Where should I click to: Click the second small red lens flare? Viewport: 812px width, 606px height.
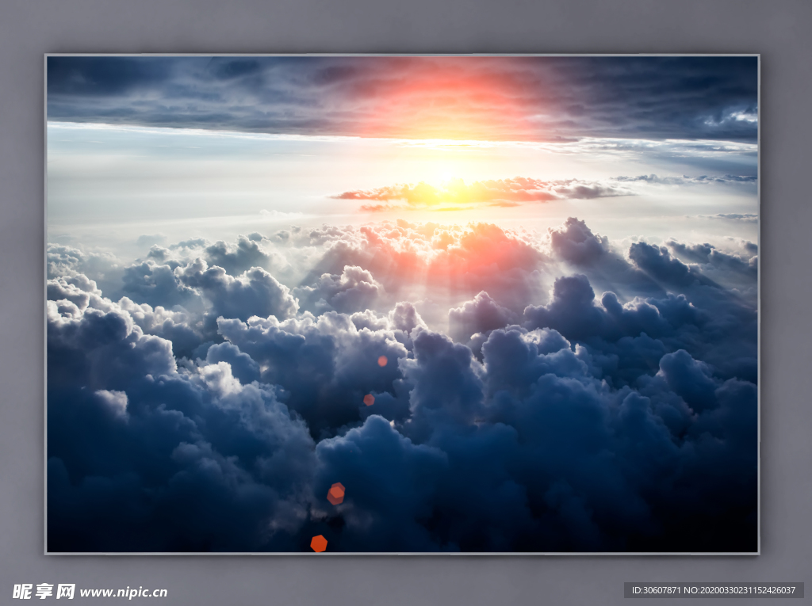(369, 400)
